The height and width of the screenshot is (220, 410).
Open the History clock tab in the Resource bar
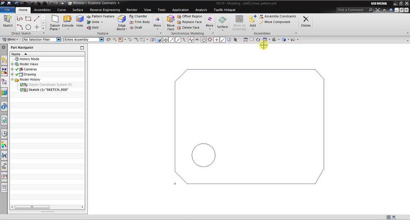[x=4, y=134]
